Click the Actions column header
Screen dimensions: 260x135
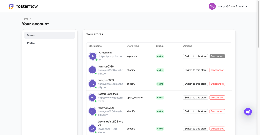(x=188, y=46)
